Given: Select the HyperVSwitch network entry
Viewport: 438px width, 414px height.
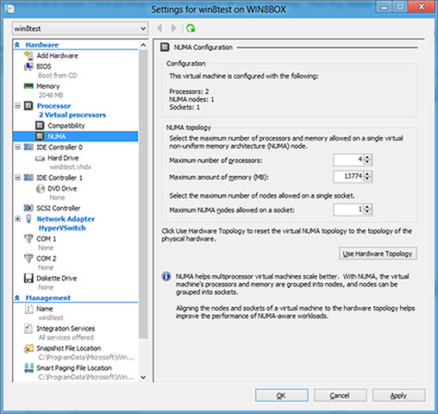Looking at the screenshot, I should (x=62, y=228).
